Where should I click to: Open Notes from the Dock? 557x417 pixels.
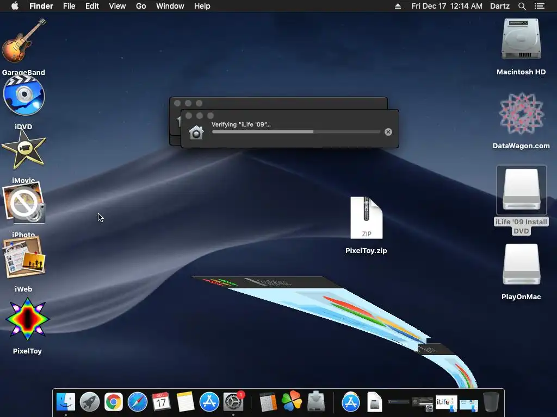coord(185,402)
